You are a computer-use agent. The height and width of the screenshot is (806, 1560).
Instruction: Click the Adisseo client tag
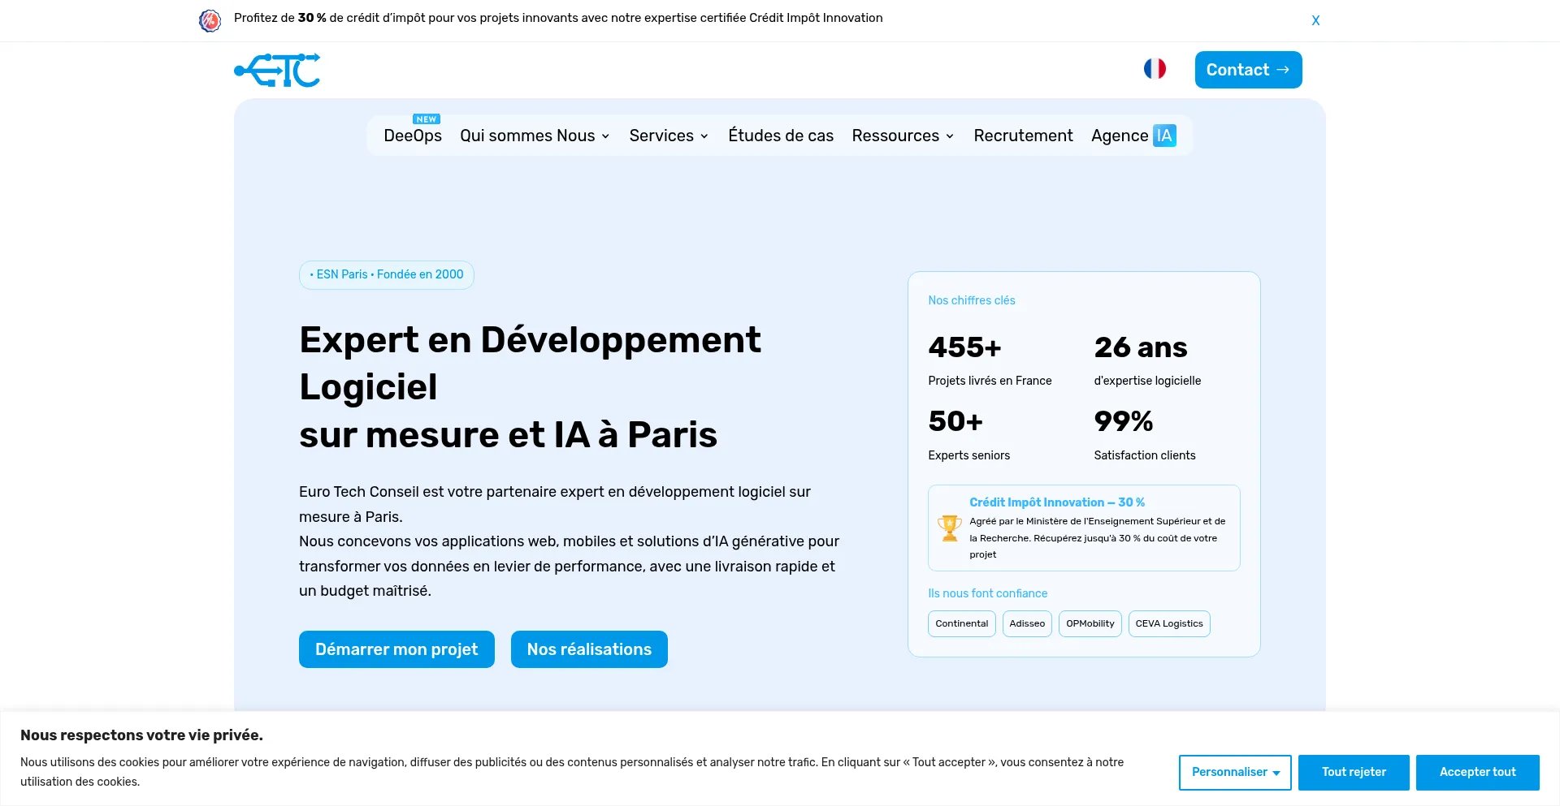[x=1027, y=623]
